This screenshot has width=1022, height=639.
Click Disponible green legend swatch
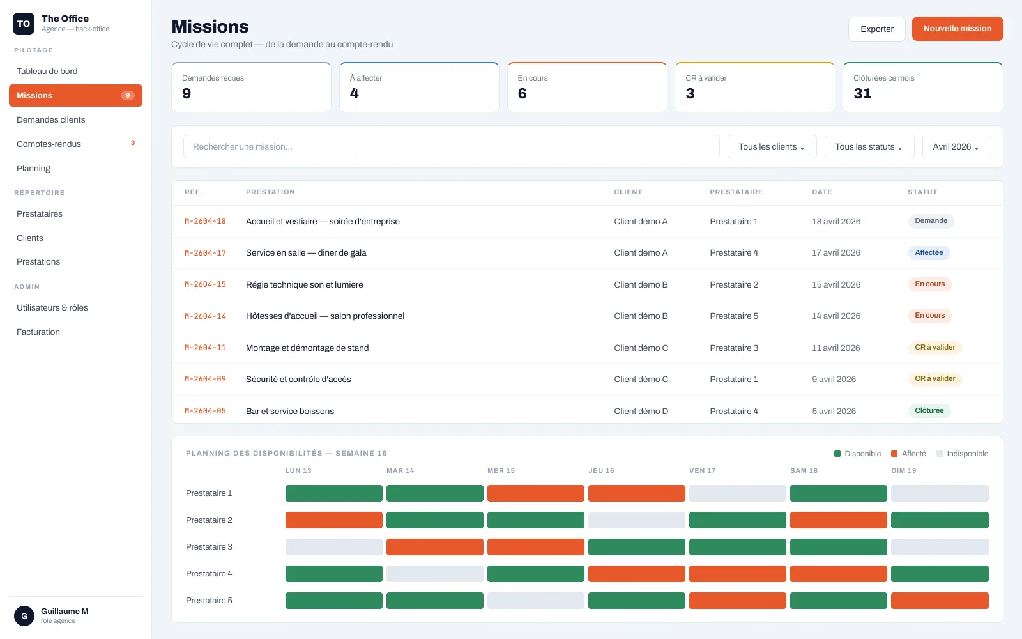[837, 454]
